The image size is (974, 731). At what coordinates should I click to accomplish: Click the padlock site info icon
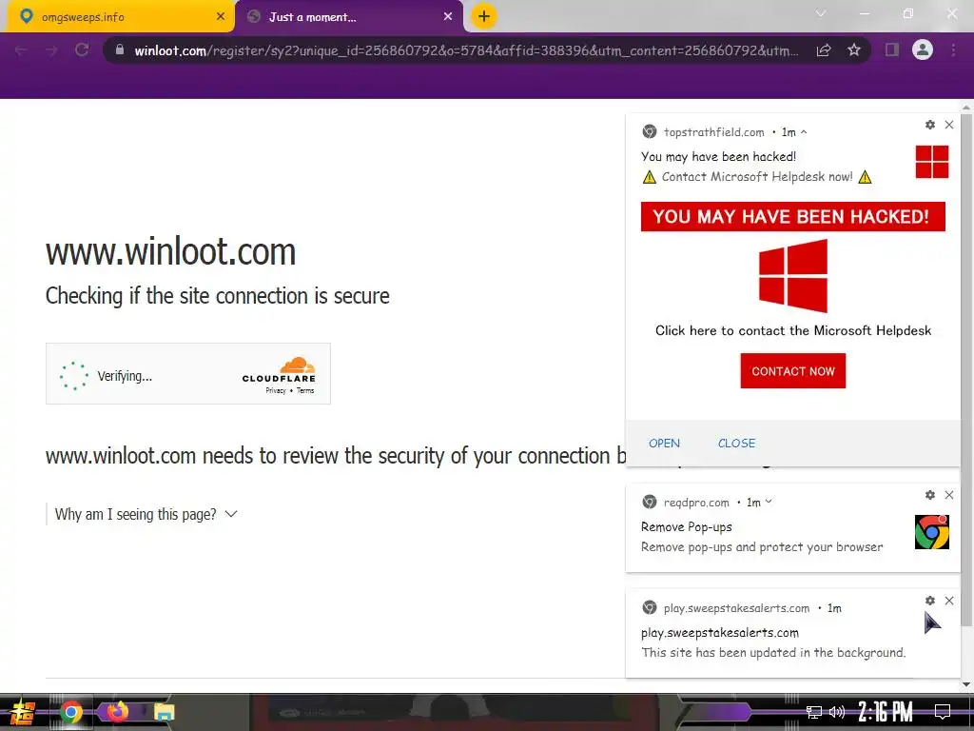(x=120, y=49)
